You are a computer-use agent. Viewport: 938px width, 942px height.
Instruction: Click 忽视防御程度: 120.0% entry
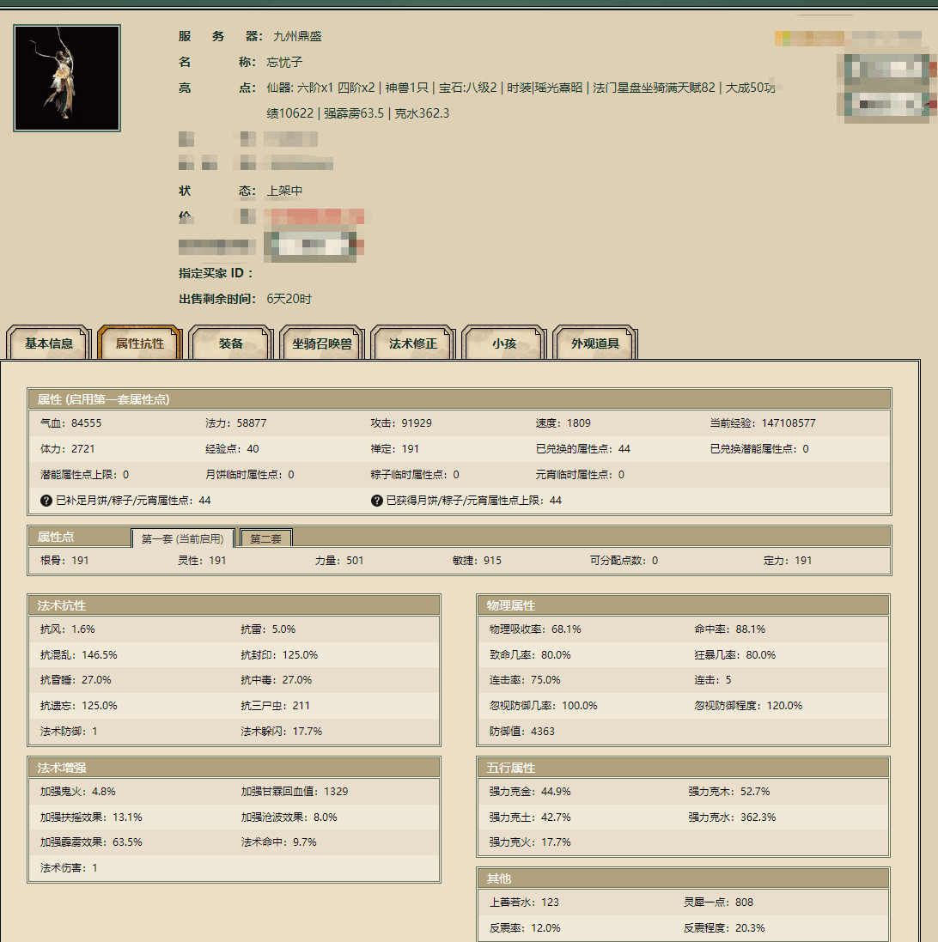(x=748, y=705)
